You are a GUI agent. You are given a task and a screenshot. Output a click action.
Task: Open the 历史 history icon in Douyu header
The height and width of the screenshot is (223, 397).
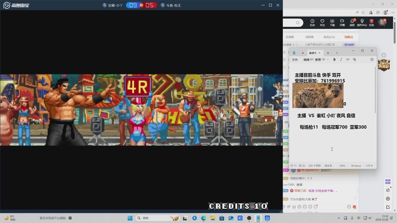click(x=312, y=22)
